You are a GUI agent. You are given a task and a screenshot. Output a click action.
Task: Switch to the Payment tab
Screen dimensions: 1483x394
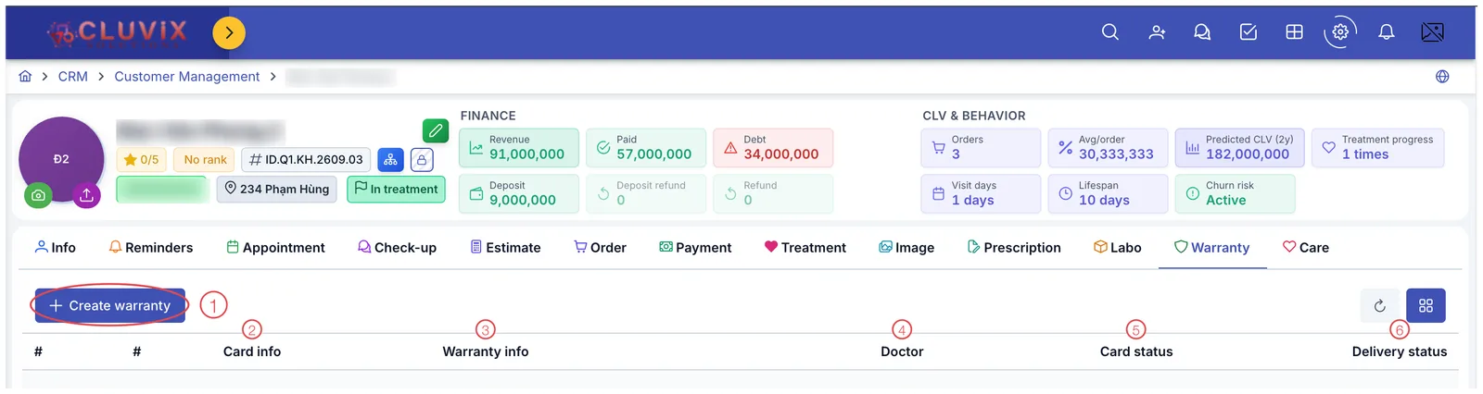(x=695, y=248)
